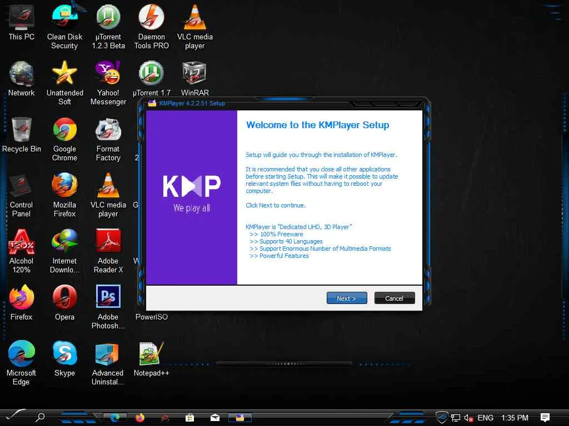Screen dimensions: 569x426
Task: Switch to KMPlayer Setup taskbar button
Action: coord(240,418)
